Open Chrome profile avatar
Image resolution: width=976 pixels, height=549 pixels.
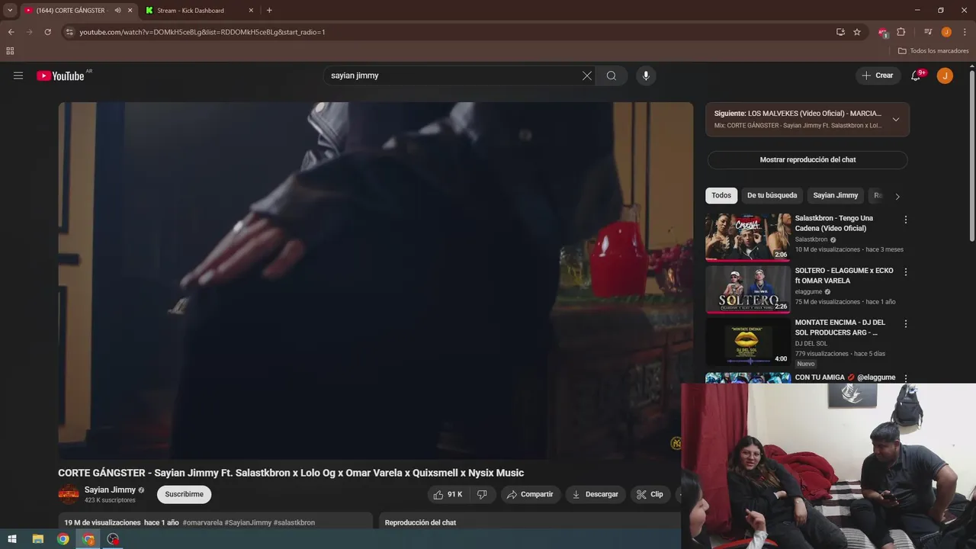946,32
